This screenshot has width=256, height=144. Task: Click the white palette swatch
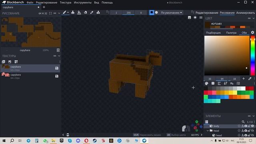point(243,88)
